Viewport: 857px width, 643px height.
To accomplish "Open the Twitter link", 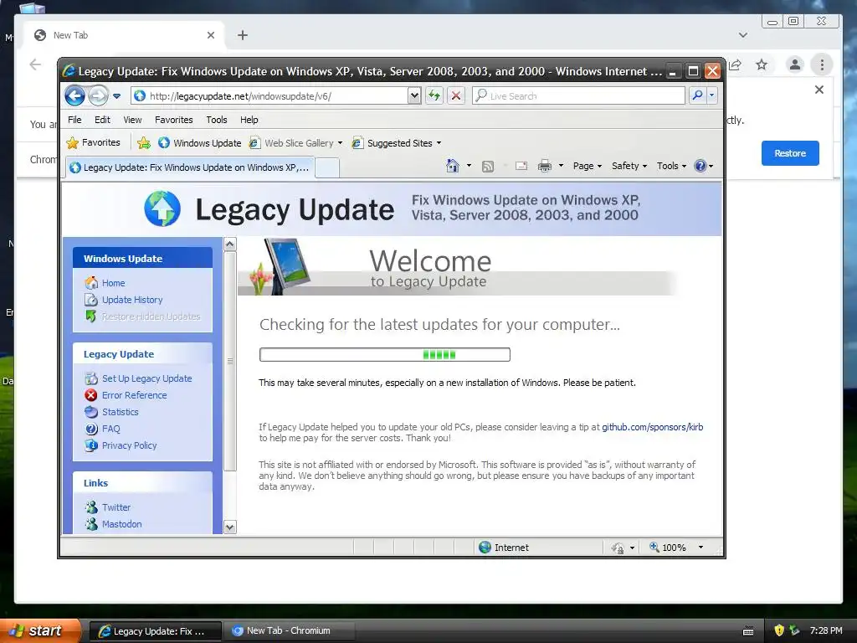I will 115,507.
